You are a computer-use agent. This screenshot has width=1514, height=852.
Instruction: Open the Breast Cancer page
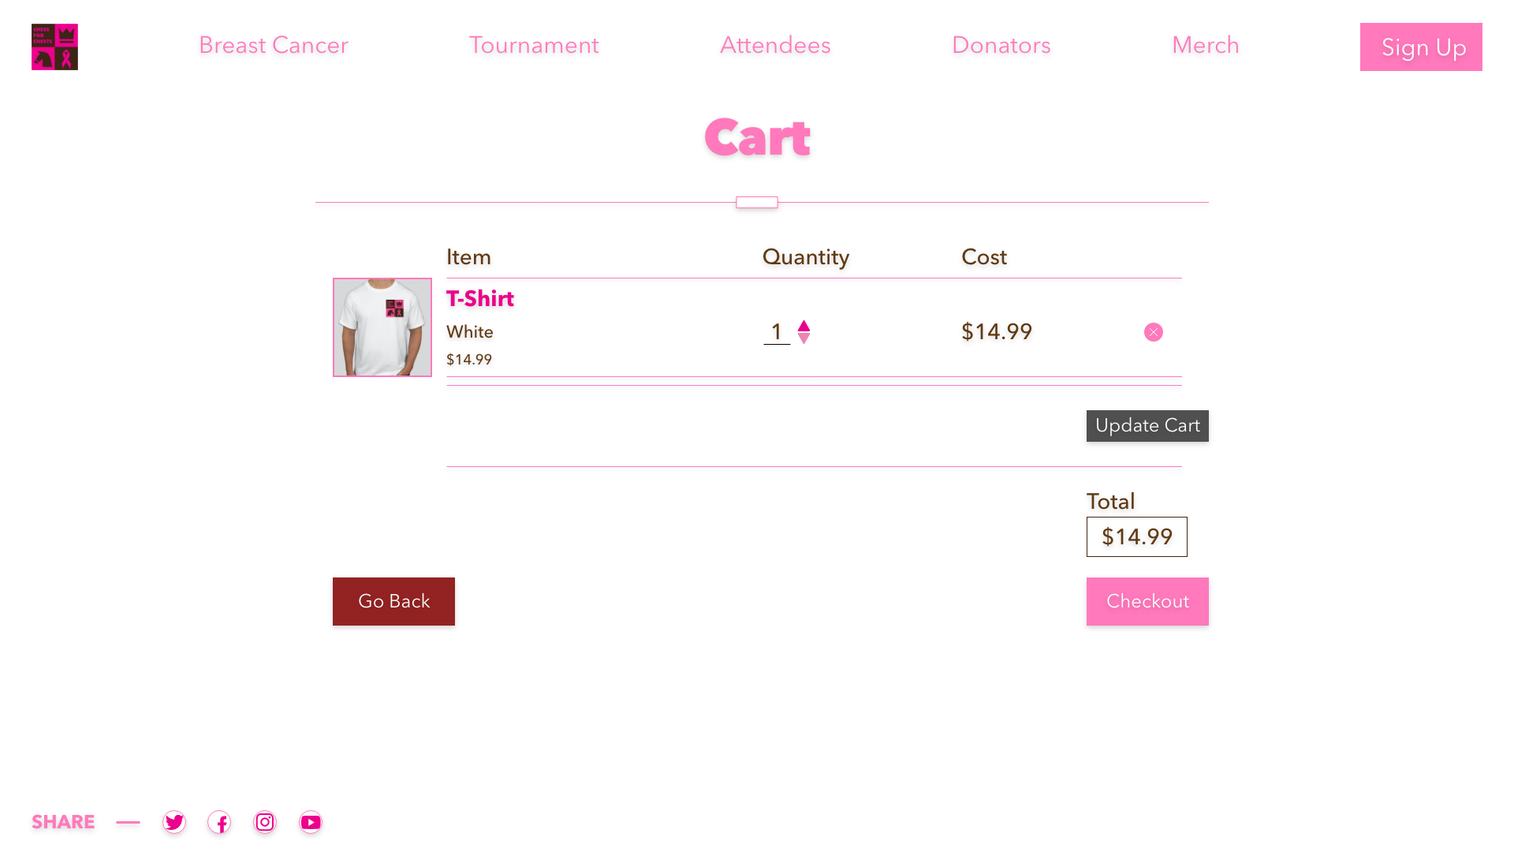[274, 46]
